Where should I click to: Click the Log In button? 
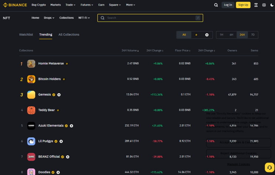point(228,5)
